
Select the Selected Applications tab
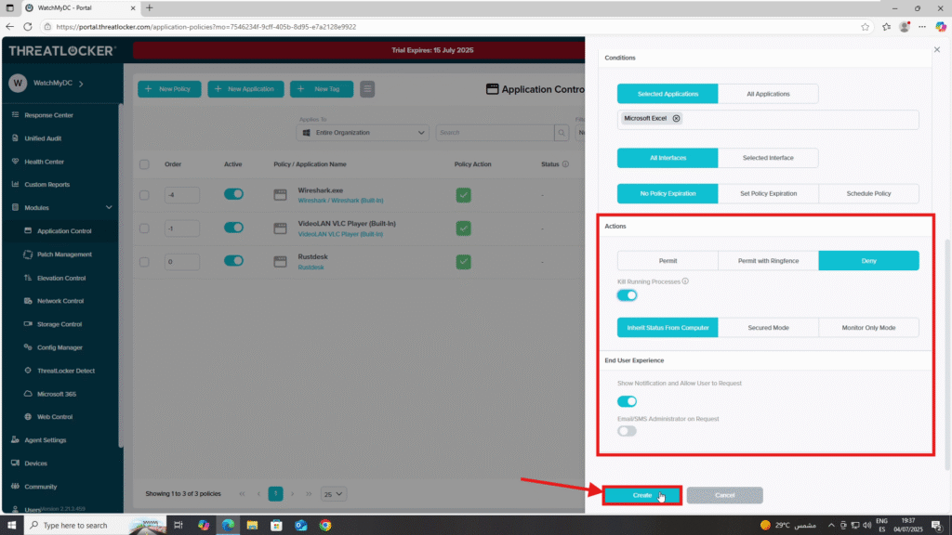click(x=668, y=94)
